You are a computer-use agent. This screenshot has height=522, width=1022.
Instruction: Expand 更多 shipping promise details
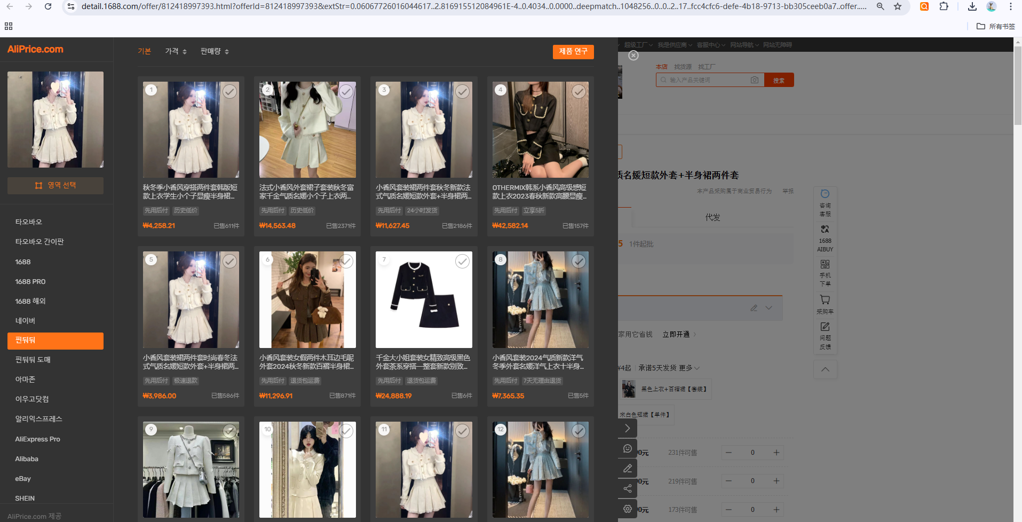point(689,368)
